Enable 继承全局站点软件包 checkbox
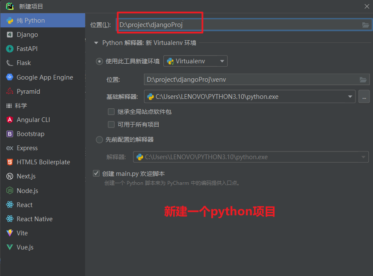The width and height of the screenshot is (373, 276). tap(111, 112)
